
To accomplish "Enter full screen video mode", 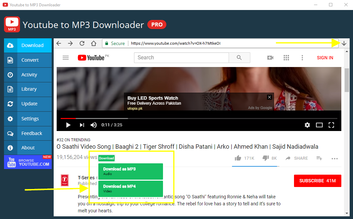I will 331,125.
